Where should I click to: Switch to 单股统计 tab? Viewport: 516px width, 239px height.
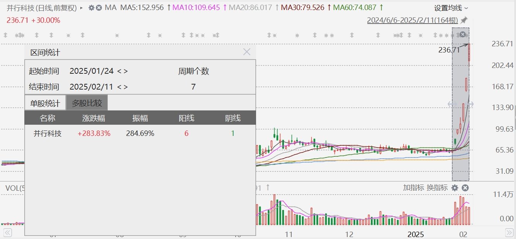tap(45, 103)
